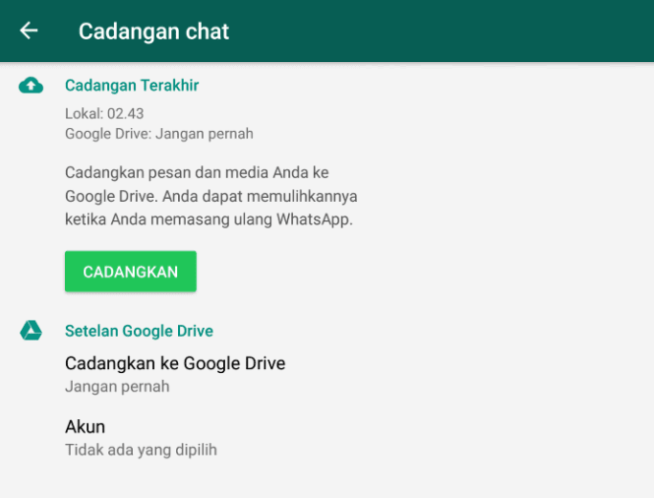
Task: Click the Google Drive triangle icon
Action: point(30,330)
